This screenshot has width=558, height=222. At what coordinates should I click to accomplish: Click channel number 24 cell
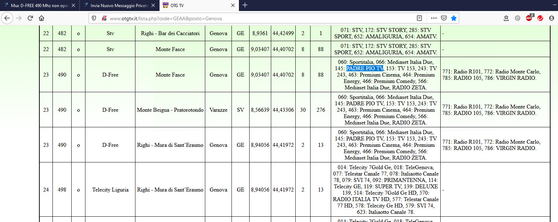tap(46, 190)
